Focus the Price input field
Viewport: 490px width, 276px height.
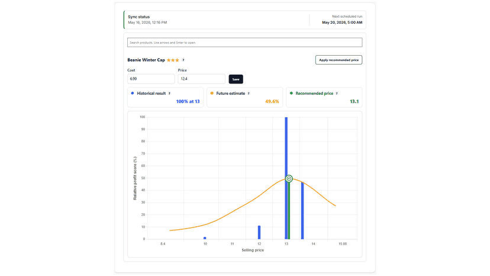tap(202, 79)
